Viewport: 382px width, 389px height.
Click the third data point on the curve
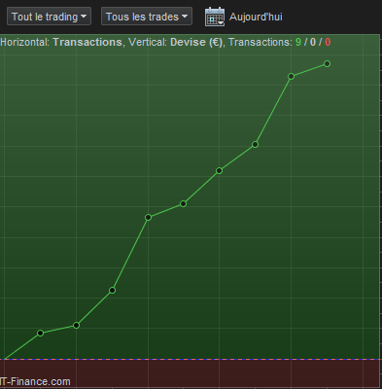click(x=112, y=290)
